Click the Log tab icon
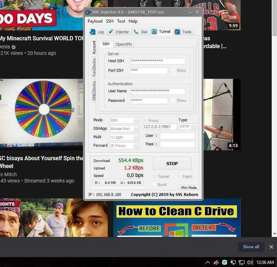This screenshot has height=267, width=277. pos(93,32)
